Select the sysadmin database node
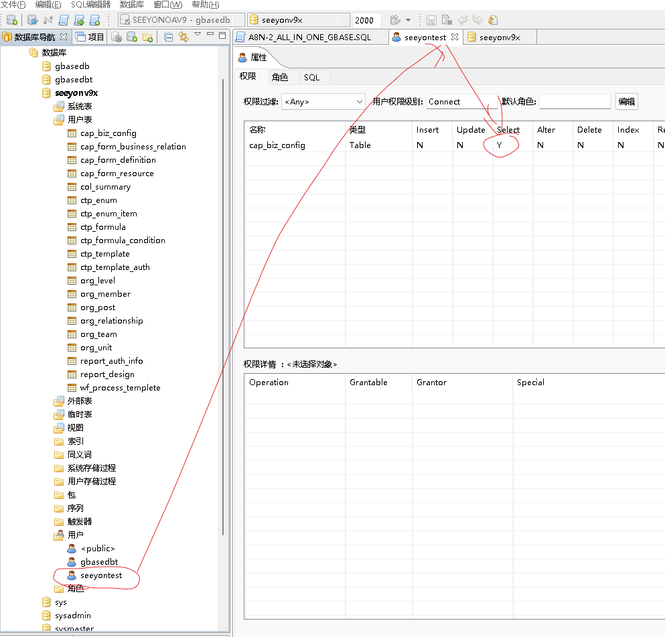This screenshot has height=637, width=665. click(x=72, y=616)
